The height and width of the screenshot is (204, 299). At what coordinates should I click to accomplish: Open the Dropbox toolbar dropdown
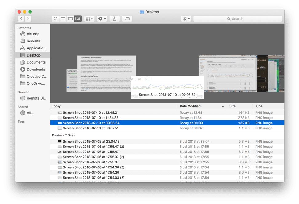click(x=186, y=19)
